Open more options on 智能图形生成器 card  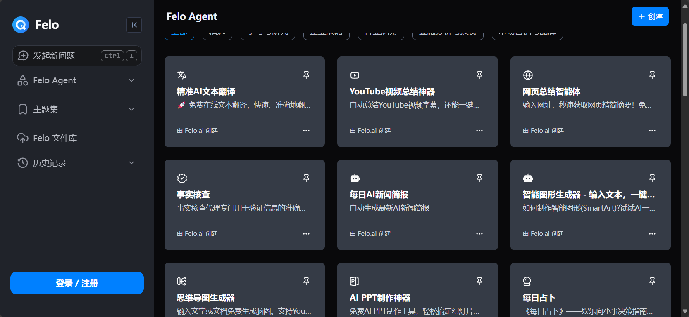click(652, 234)
